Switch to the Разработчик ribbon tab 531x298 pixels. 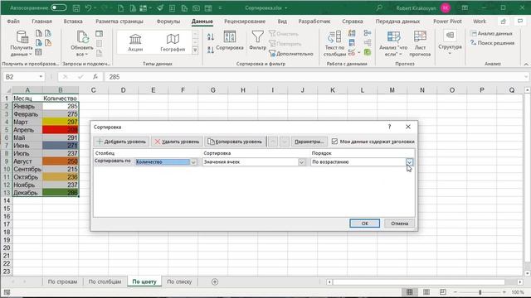pyautogui.click(x=314, y=21)
